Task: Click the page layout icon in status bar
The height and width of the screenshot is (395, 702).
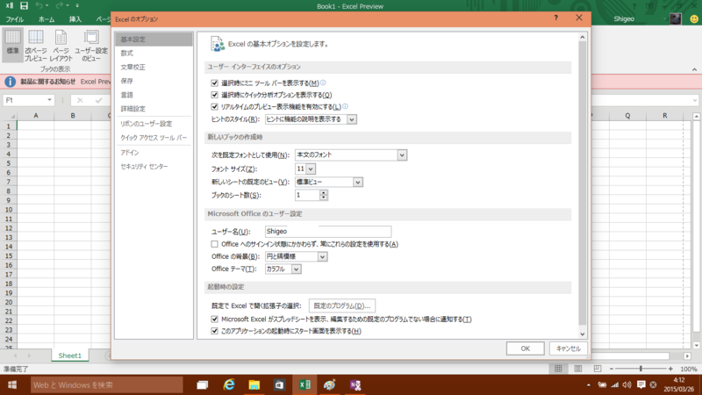Action: tap(578, 369)
